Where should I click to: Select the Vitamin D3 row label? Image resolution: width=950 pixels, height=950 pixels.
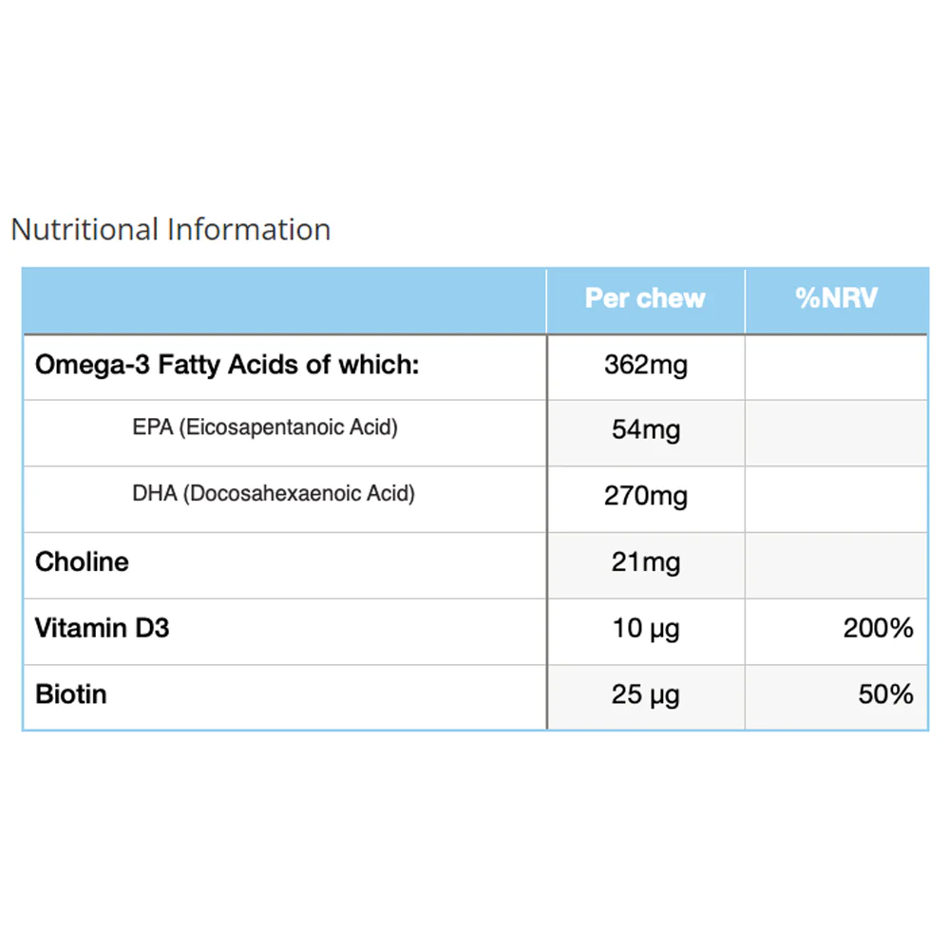click(102, 628)
